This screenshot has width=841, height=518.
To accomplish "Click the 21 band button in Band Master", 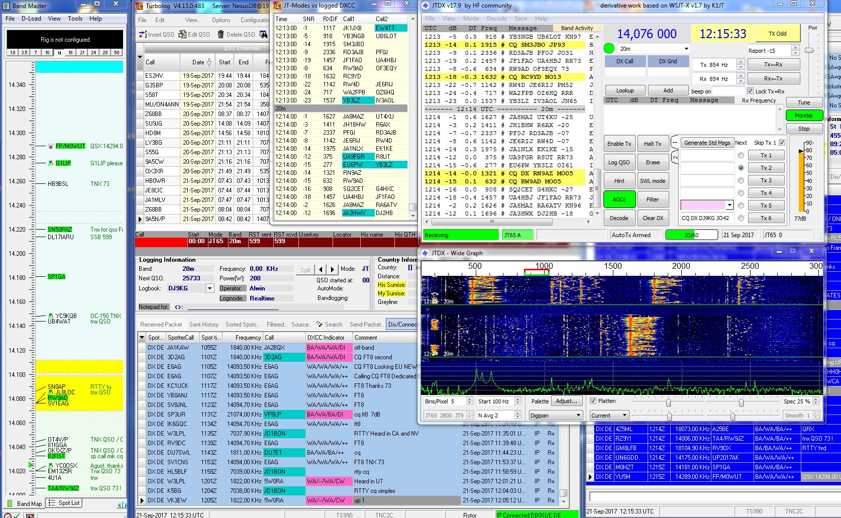I will pos(82,52).
